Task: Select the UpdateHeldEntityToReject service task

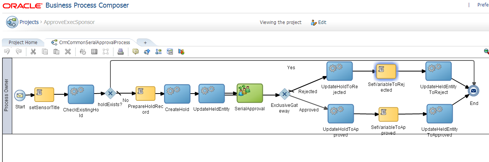Action: point(439,71)
